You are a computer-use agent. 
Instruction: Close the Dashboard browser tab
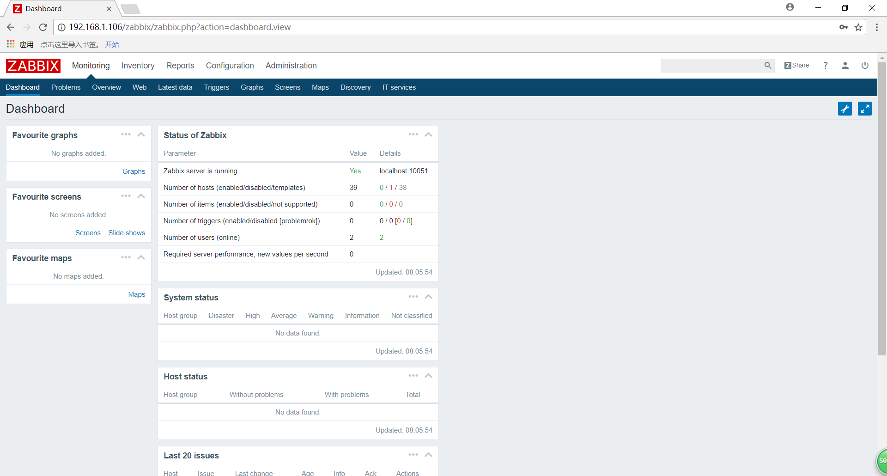pos(109,8)
